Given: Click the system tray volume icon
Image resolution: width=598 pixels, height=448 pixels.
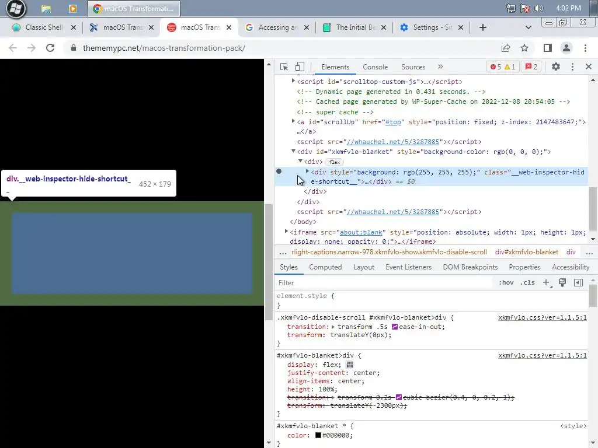Looking at the screenshot, I should tap(538, 8).
